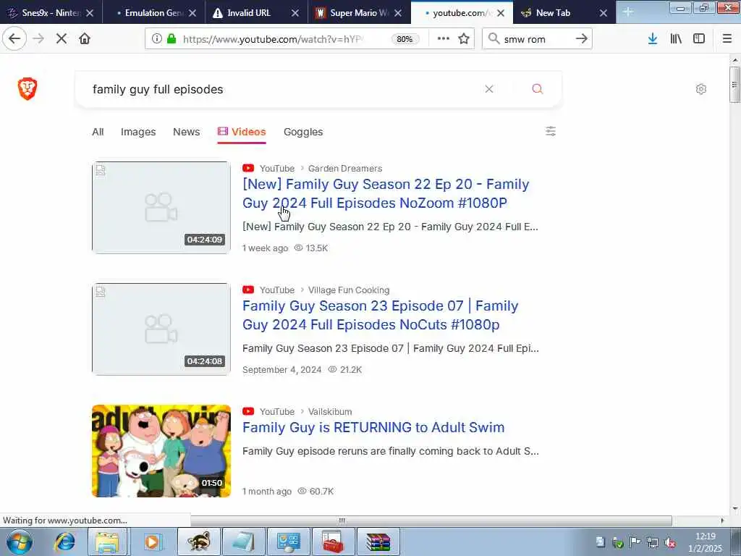Launch Internet Explorer from taskbar

pyautogui.click(x=64, y=542)
